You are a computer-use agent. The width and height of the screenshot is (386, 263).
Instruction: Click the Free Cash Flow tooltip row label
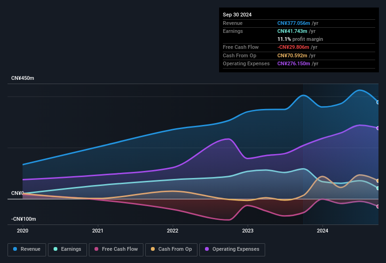241,47
